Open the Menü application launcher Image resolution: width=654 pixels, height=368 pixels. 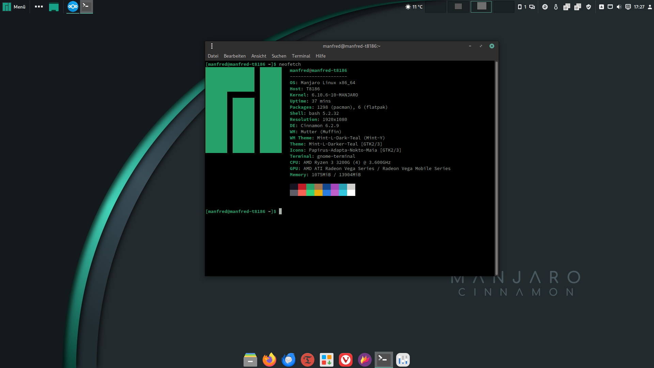[14, 6]
